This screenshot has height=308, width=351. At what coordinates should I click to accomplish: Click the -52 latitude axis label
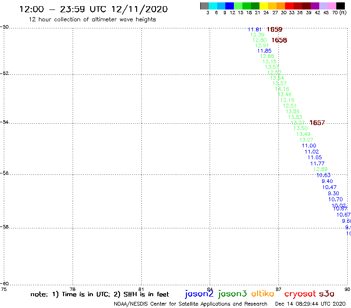(4, 73)
